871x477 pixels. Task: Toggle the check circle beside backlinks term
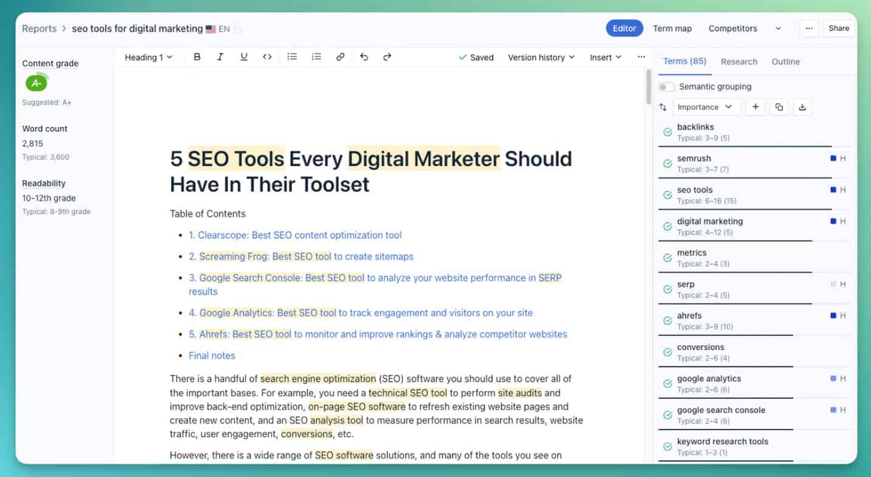point(667,132)
